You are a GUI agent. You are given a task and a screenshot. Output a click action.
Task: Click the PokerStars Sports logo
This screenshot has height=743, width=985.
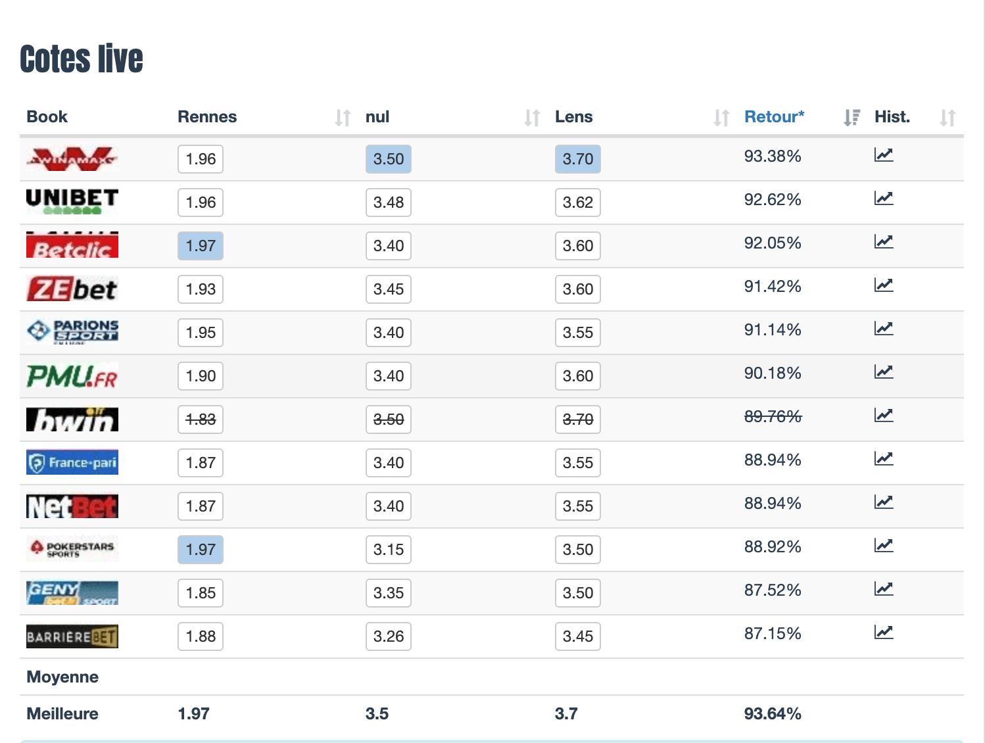point(72,549)
